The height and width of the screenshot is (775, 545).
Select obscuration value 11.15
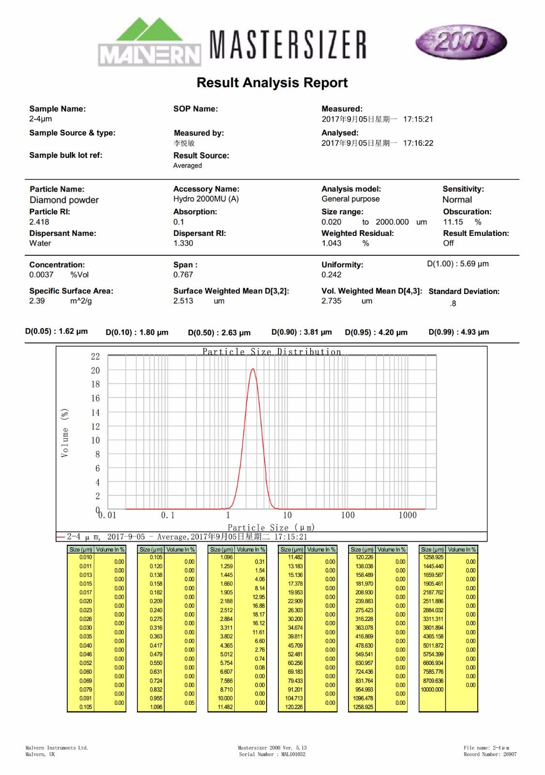pos(453,222)
